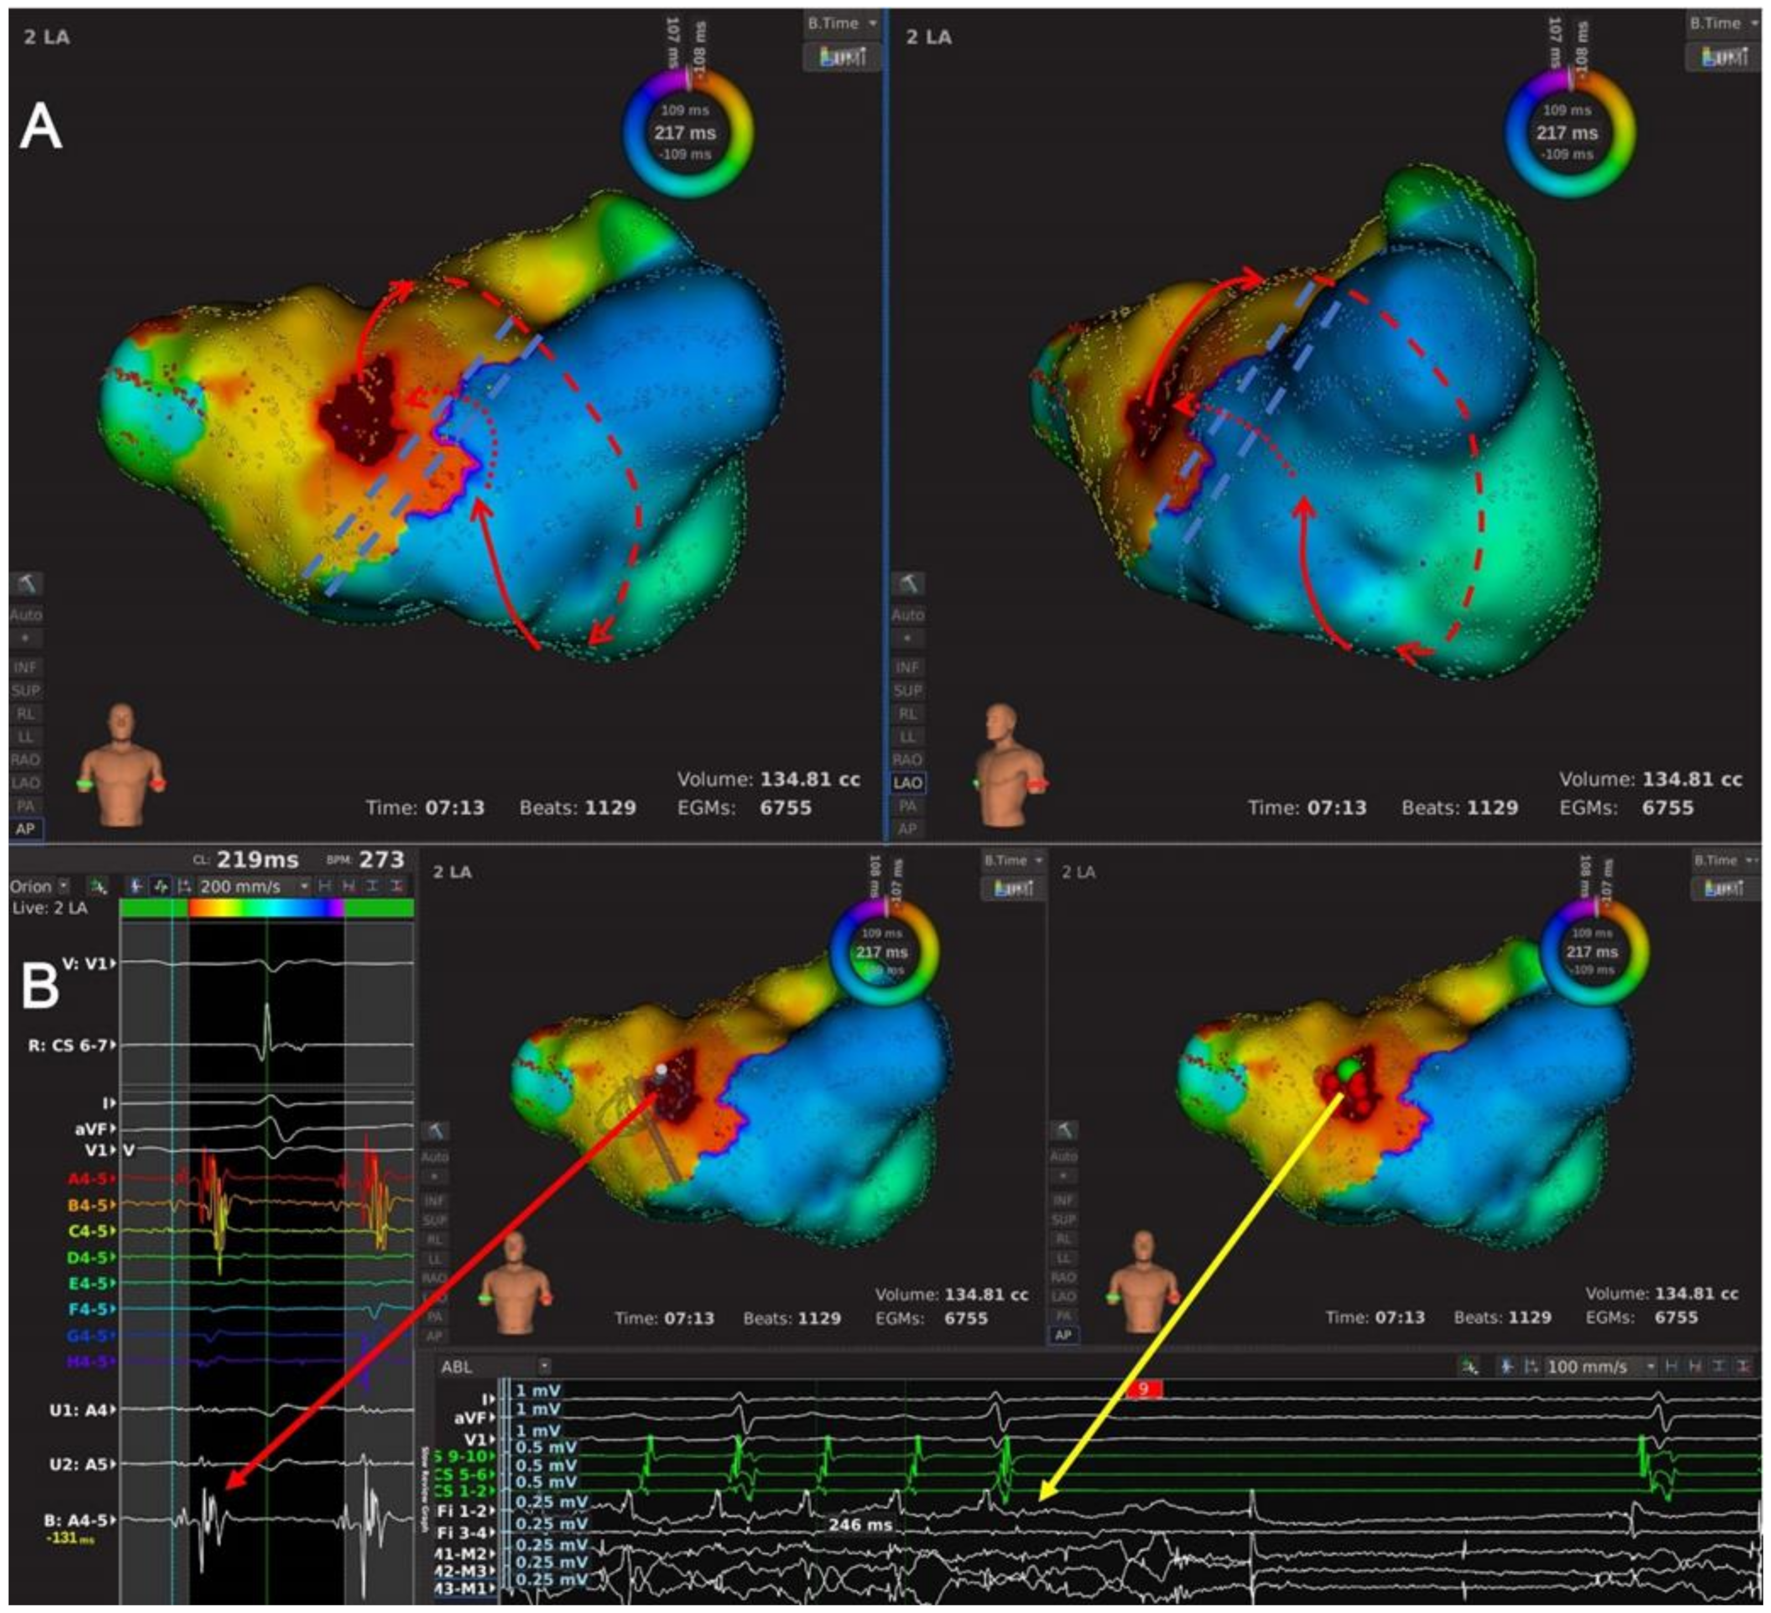Screen dimensions: 1771x1613
Task: Click the Lumi histogram icon in top-left panel
Action: [x=843, y=57]
